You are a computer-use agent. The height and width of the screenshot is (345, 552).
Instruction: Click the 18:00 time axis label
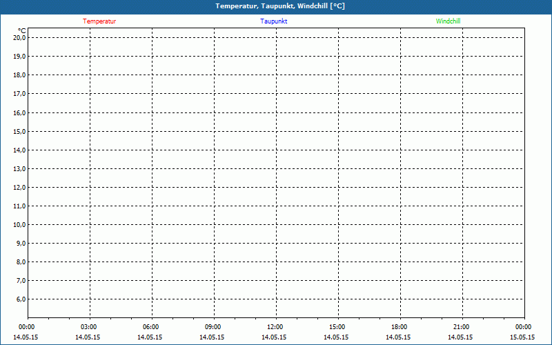(400, 327)
